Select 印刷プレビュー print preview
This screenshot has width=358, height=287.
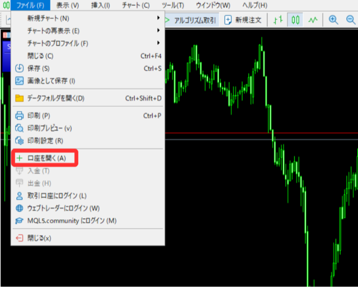tap(49, 128)
